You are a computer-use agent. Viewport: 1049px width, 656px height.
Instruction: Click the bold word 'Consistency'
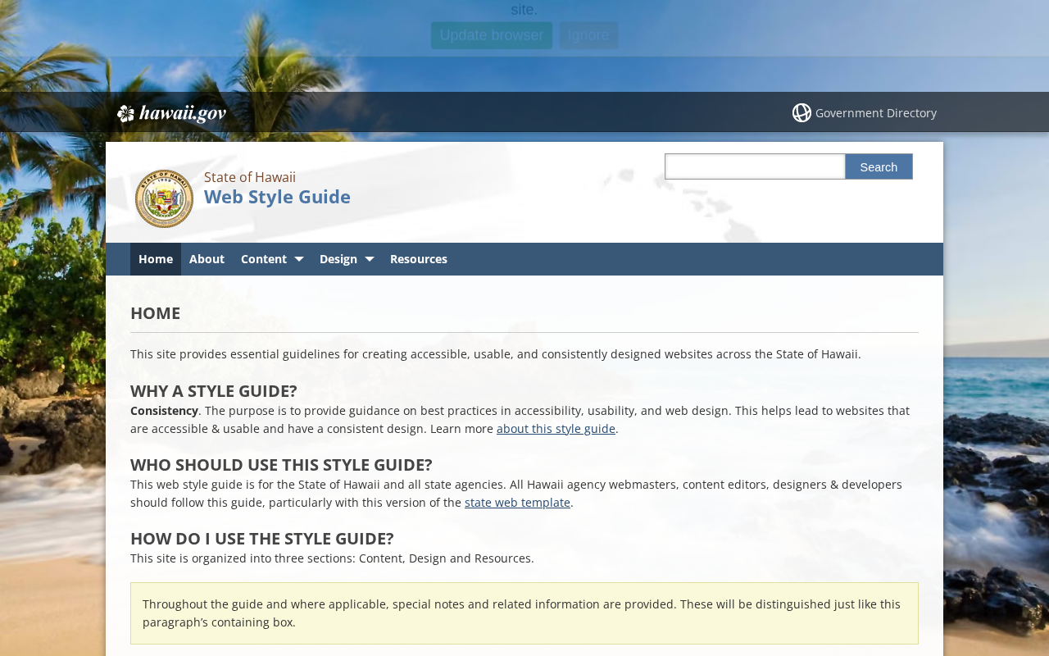pyautogui.click(x=164, y=411)
